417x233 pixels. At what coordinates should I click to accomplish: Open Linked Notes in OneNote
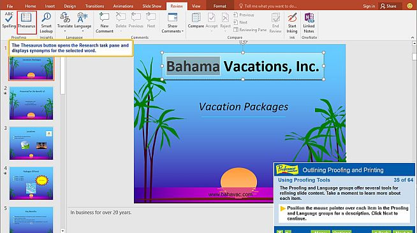[x=309, y=23]
